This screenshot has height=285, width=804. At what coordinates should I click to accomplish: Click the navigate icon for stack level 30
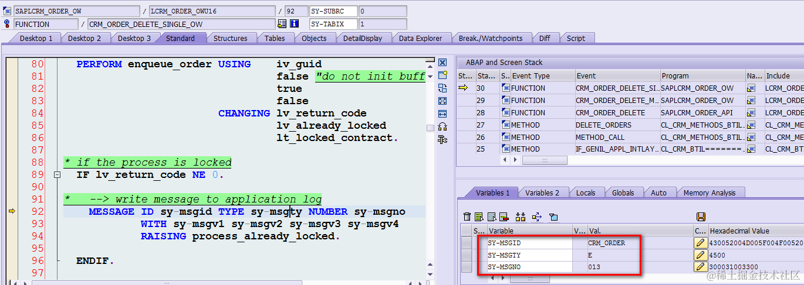(x=751, y=88)
